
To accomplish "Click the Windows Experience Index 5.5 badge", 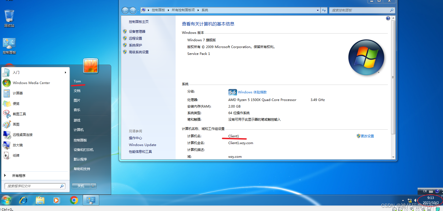I will point(232,92).
